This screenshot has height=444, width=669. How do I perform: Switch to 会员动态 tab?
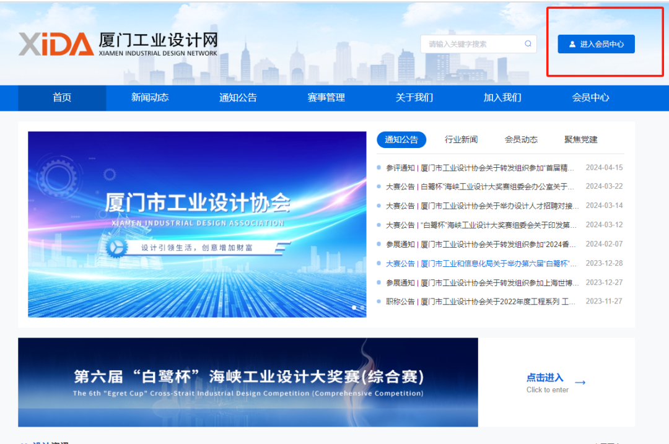(521, 140)
